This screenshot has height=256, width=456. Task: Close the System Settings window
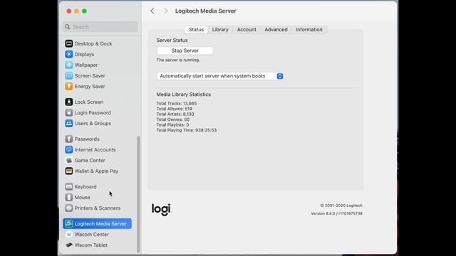[69, 11]
